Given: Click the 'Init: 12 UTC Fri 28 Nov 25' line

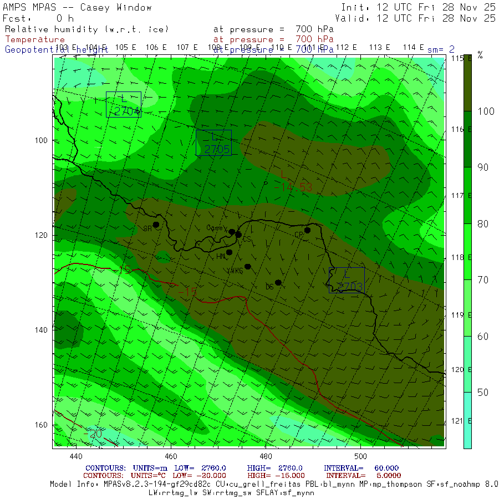Looking at the screenshot, I should [418, 7].
